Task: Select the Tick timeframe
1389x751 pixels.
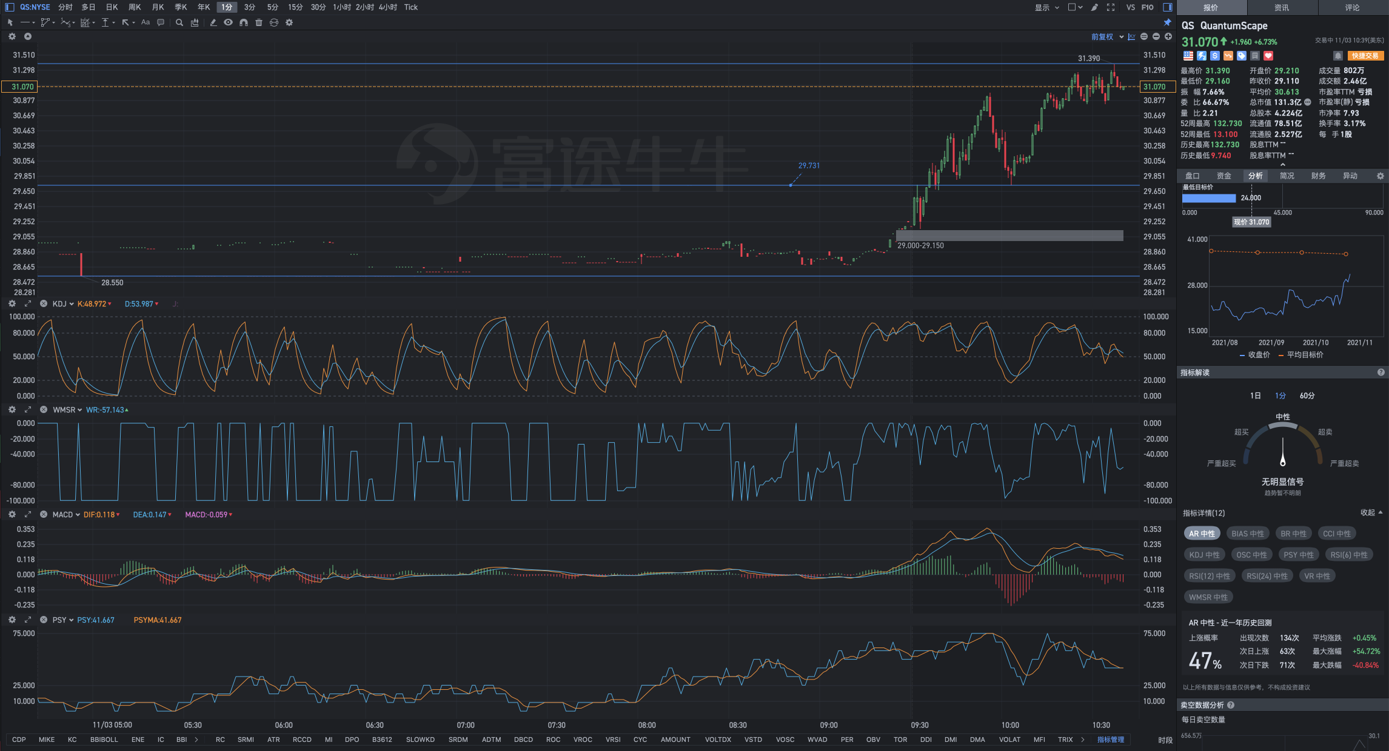Action: [411, 7]
